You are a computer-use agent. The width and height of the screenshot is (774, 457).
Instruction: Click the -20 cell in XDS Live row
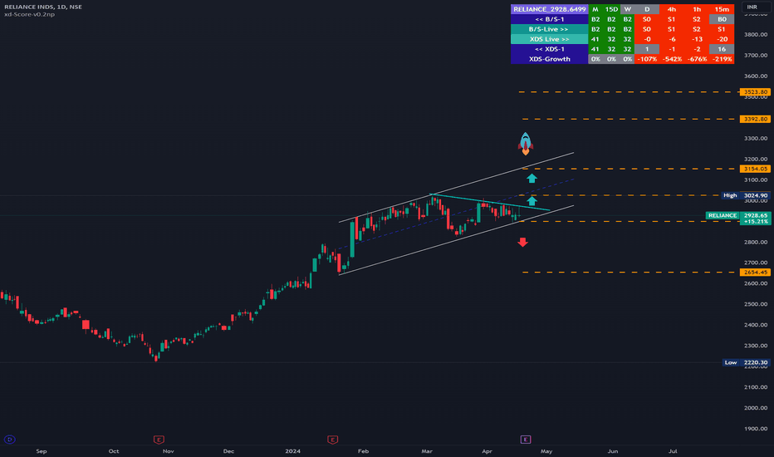pyautogui.click(x=722, y=39)
